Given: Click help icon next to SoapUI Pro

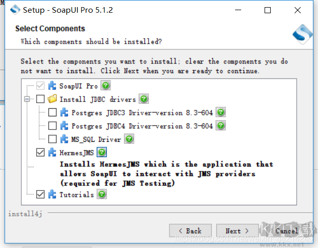Looking at the screenshot, I should (x=105, y=86).
